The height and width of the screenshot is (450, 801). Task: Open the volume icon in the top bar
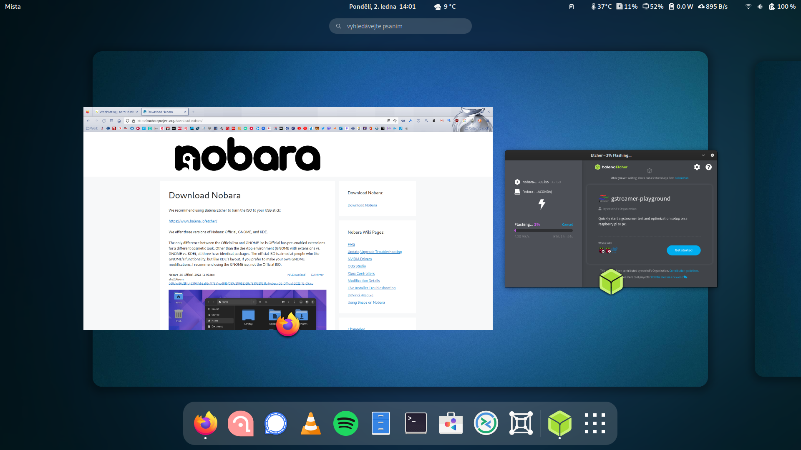pos(760,7)
